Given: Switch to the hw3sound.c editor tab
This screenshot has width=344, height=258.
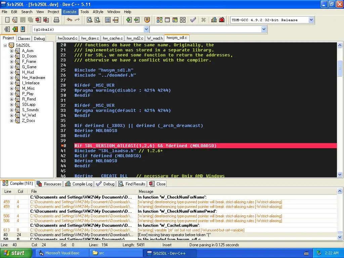Looking at the screenshot, I should point(68,38).
